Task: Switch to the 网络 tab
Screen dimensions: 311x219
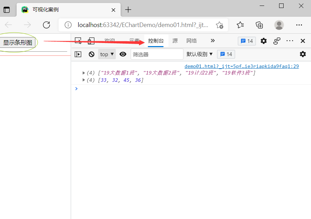Action: (x=191, y=41)
